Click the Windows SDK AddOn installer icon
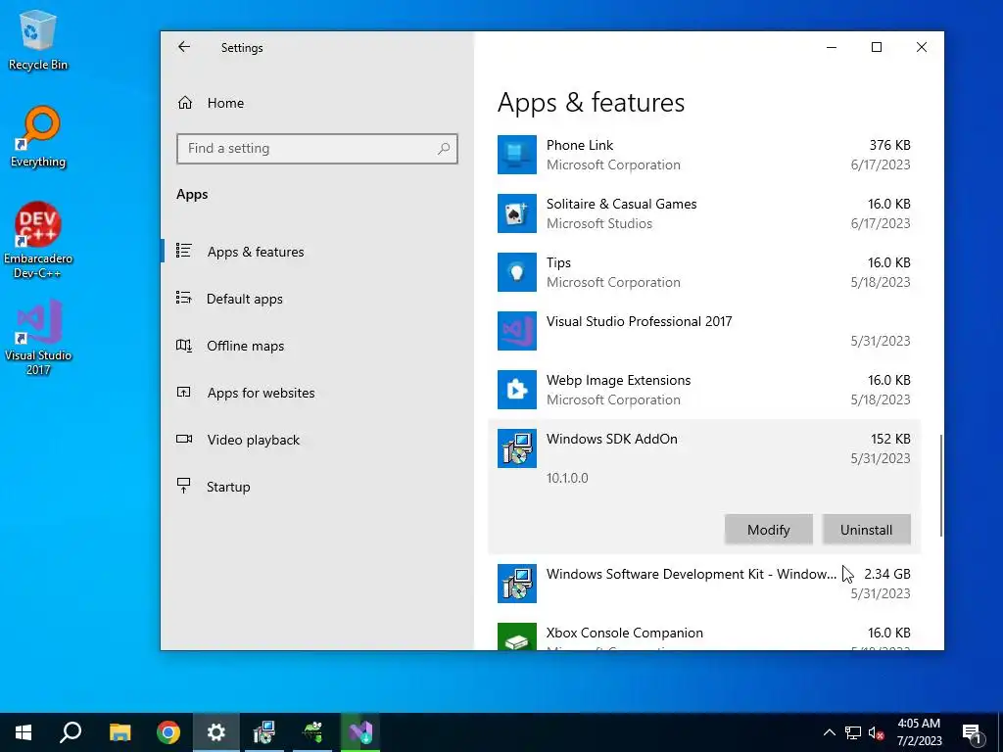Image resolution: width=1003 pixels, height=752 pixels. coord(517,448)
